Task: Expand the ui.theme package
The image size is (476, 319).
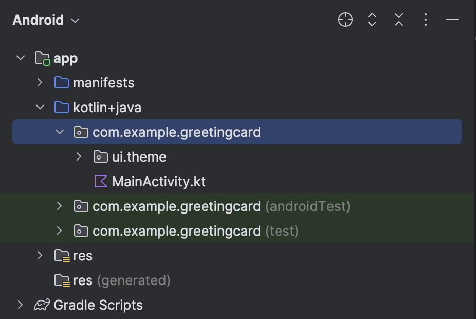Action: [79, 157]
